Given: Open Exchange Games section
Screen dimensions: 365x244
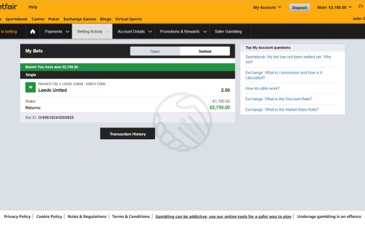Looking at the screenshot, I should coord(80,19).
